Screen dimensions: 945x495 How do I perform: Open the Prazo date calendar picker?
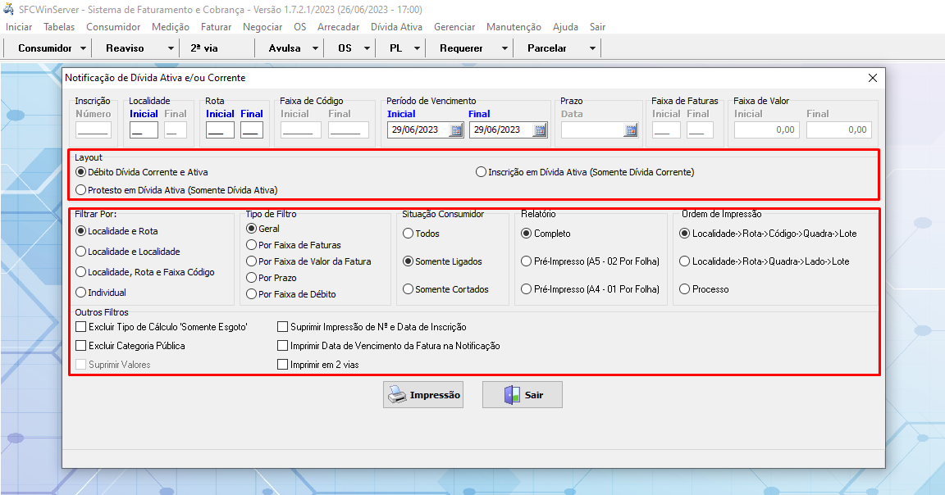tap(631, 129)
